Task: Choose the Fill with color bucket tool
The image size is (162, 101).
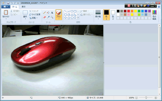Action: tap(48, 13)
